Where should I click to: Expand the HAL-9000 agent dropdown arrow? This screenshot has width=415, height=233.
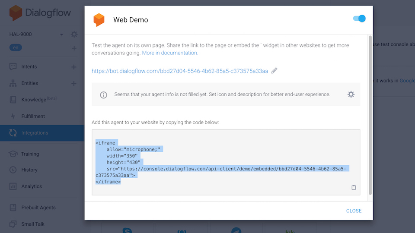pos(61,35)
